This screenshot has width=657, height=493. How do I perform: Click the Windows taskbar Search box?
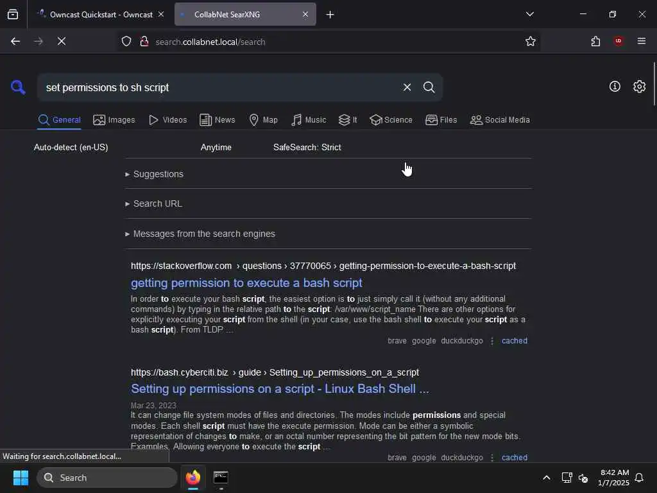point(107,478)
